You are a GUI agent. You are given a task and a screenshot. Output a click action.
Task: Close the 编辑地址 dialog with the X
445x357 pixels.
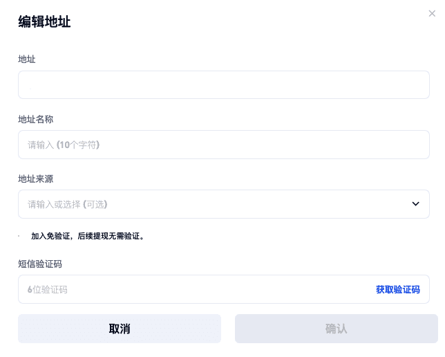pyautogui.click(x=433, y=13)
